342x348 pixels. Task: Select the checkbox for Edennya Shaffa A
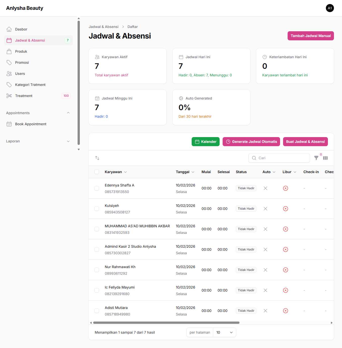coord(97,188)
